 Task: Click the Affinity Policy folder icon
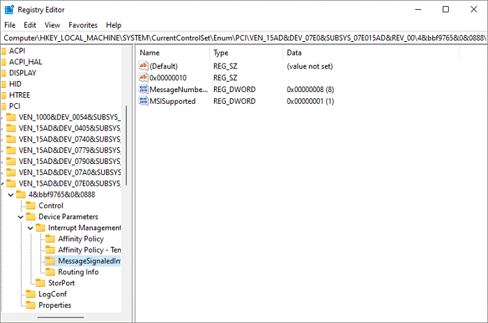click(50, 239)
